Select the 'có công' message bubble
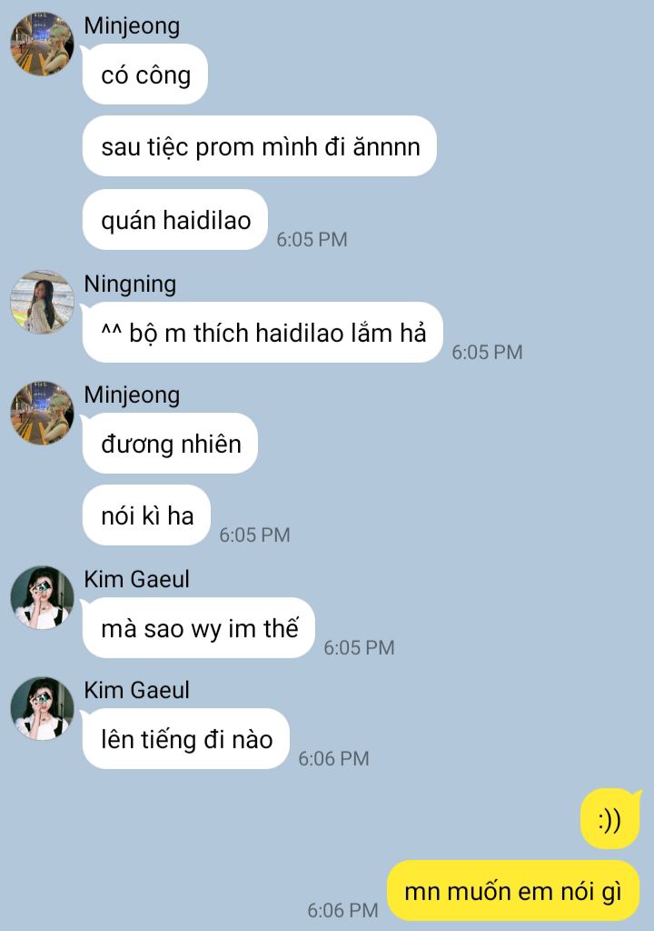Image resolution: width=654 pixels, height=931 pixels. tap(145, 75)
